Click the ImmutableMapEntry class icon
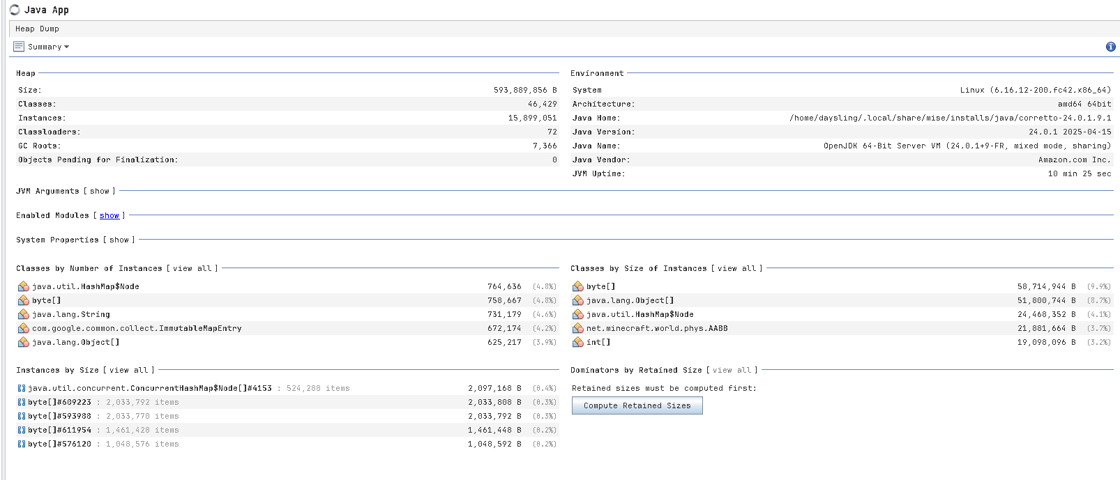The height and width of the screenshot is (480, 1120). 23,328
